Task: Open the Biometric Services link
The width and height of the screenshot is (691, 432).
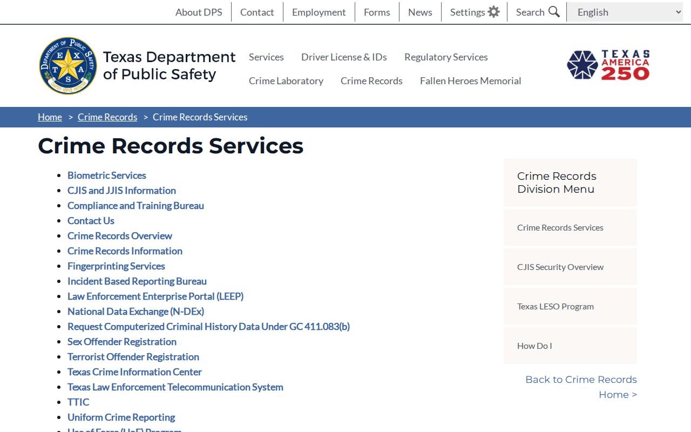Action: 107,175
